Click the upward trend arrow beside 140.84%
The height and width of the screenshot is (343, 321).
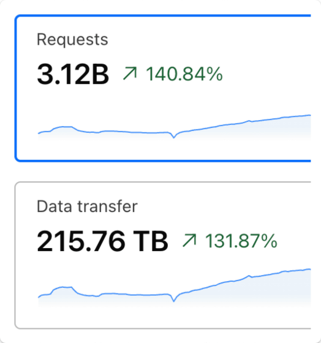point(130,73)
